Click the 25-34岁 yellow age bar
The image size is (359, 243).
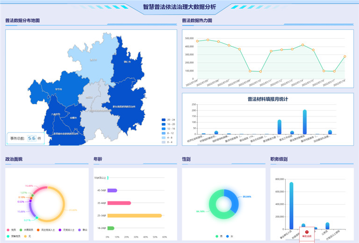[135, 215]
